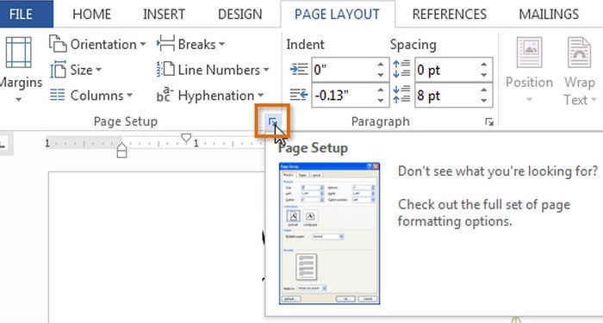The image size is (603, 323).
Task: Decrease the spacing after value
Action: tap(484, 101)
